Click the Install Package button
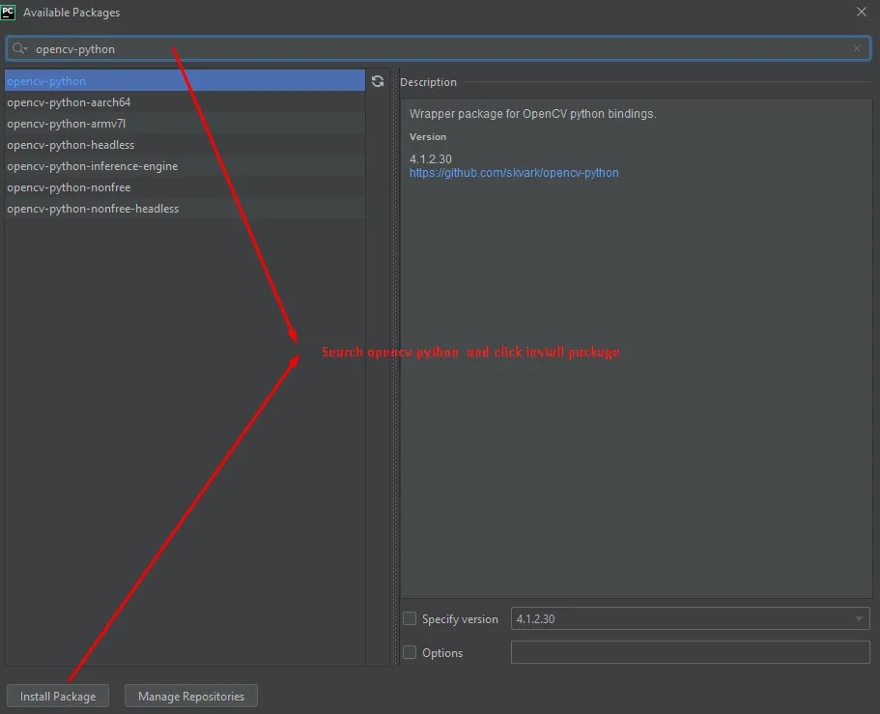Screen dimensions: 880x714 click(x=58, y=696)
